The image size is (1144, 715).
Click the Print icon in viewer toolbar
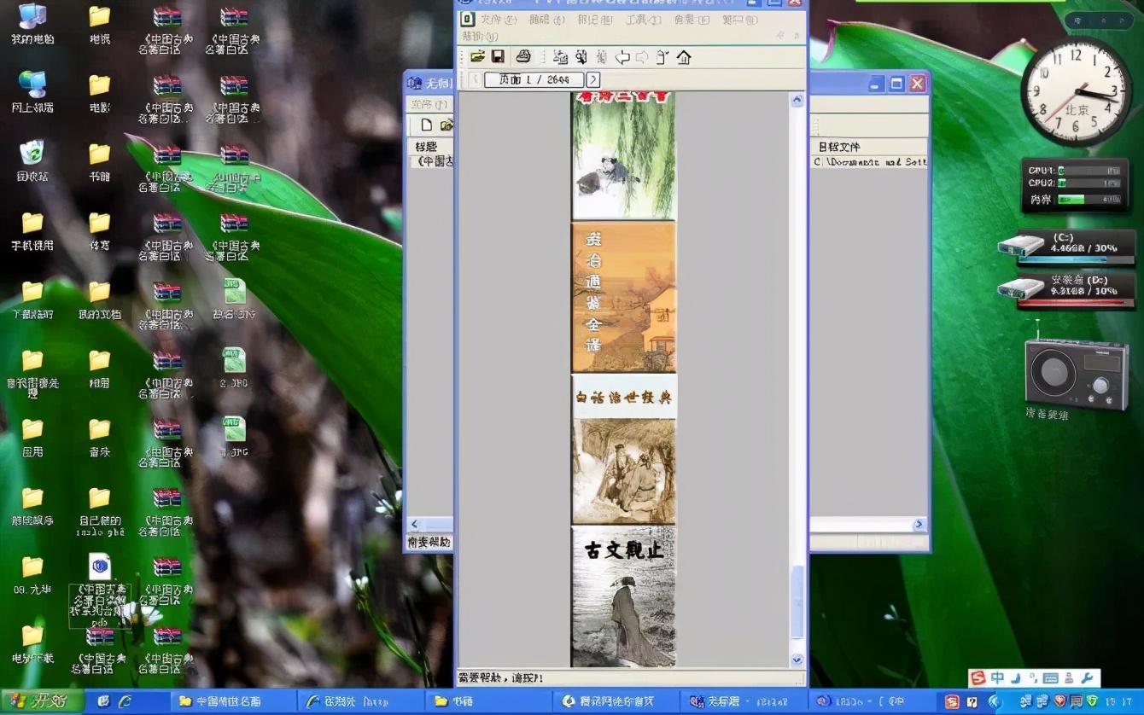click(x=523, y=56)
